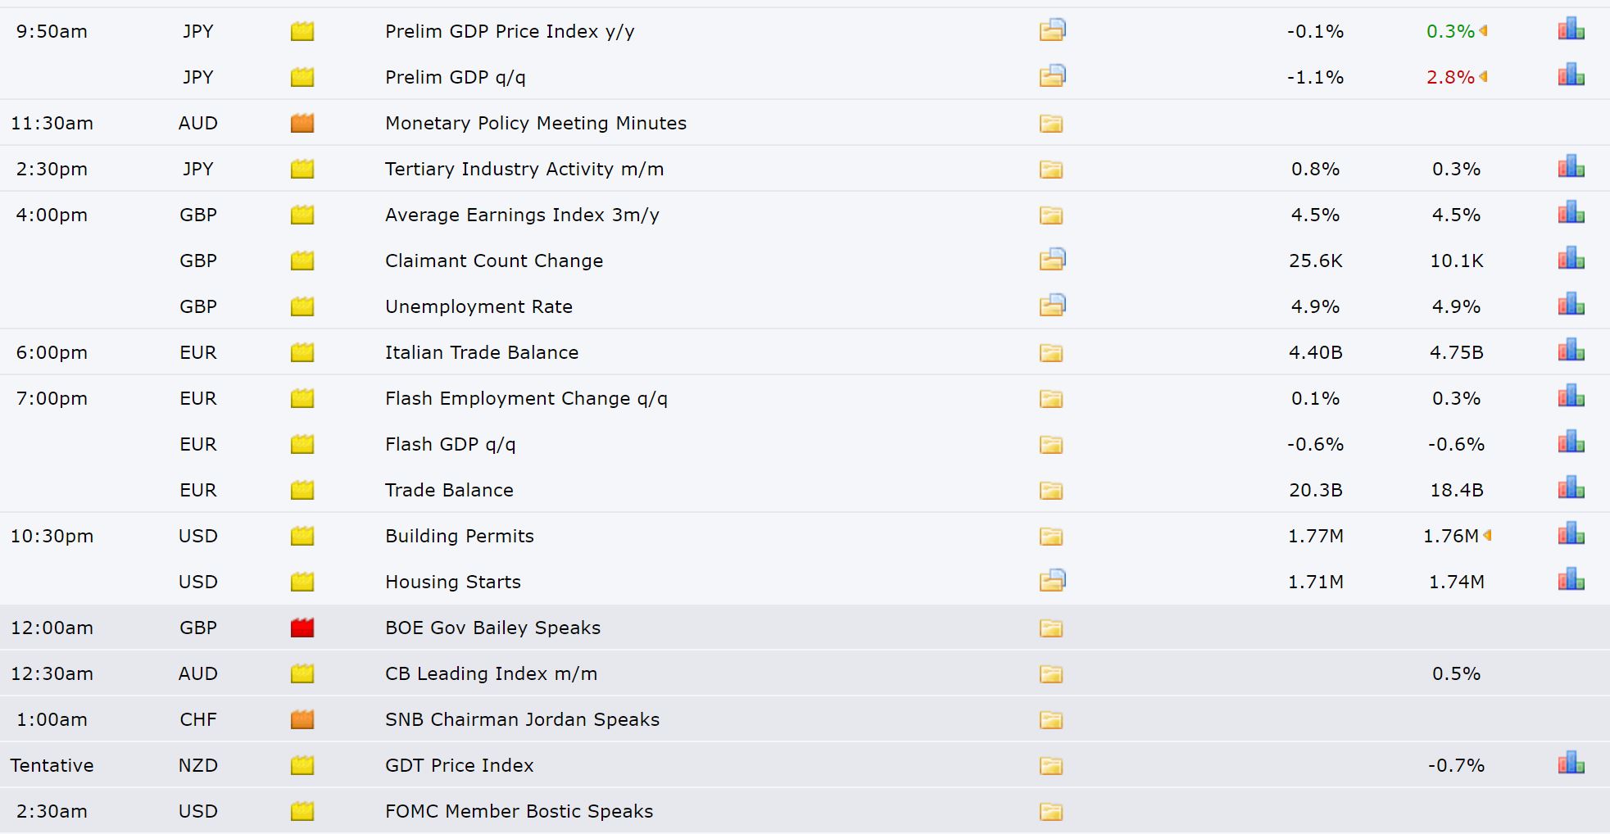Open detail folder for Italian Trade Balance
The width and height of the screenshot is (1610, 834).
(x=1051, y=353)
